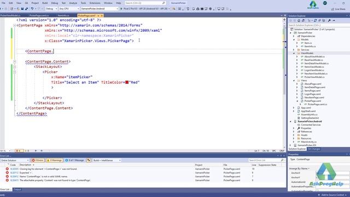This screenshot has height=197, width=350.
Task: Open the Any CPU platform dropdown
Action: pos(69,9)
